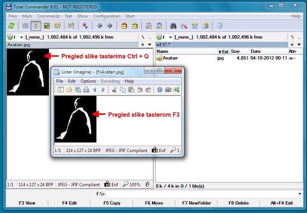Show previous image with Lister's blue left arrow
The height and width of the screenshot is (213, 307).
tap(95, 90)
